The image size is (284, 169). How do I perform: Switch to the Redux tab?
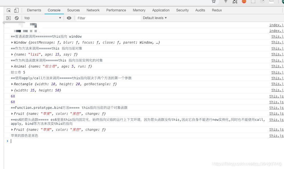[x=217, y=10]
